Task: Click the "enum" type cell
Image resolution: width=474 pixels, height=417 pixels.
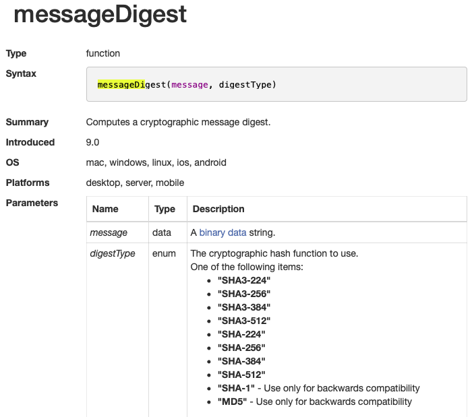Action: pyautogui.click(x=165, y=253)
